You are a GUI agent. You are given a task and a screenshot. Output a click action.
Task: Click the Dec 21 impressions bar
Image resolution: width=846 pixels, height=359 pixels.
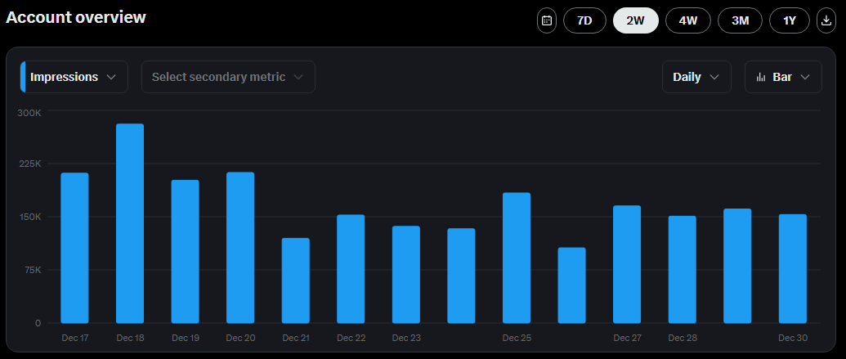click(x=296, y=280)
